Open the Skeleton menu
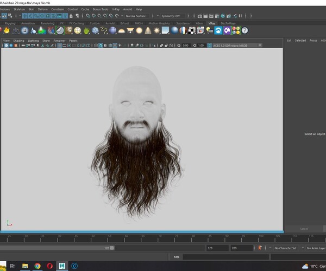 19,9
